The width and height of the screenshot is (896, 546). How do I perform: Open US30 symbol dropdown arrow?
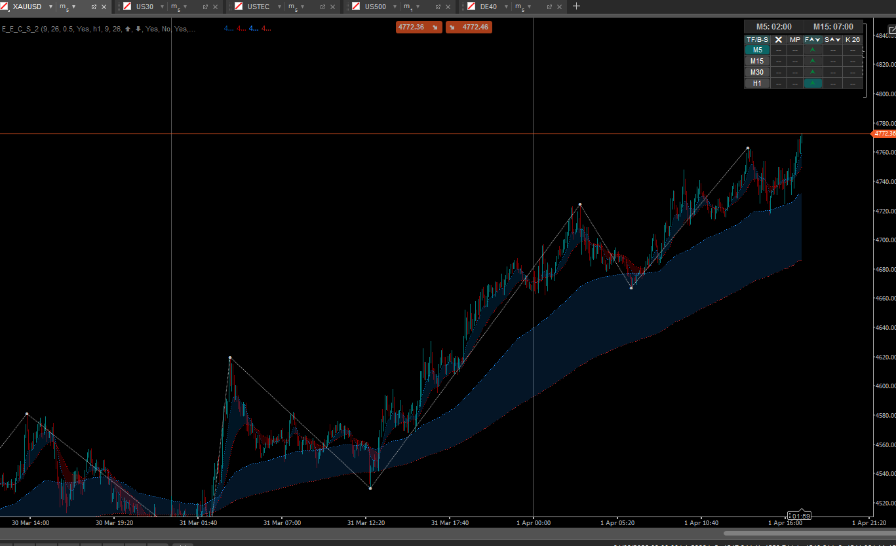[162, 7]
